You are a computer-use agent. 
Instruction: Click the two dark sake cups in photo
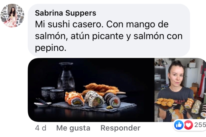(x=52, y=94)
